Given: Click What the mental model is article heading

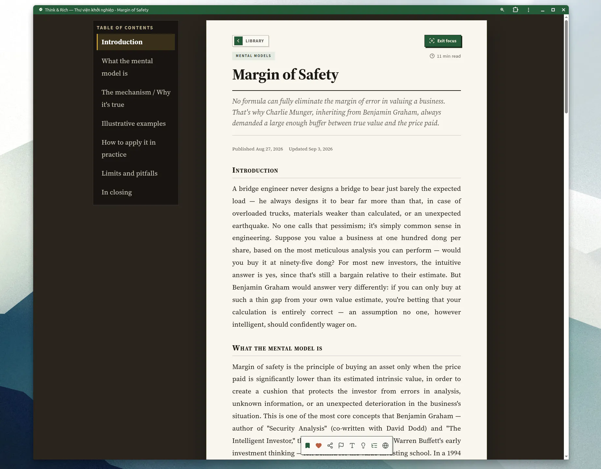Looking at the screenshot, I should click(277, 348).
